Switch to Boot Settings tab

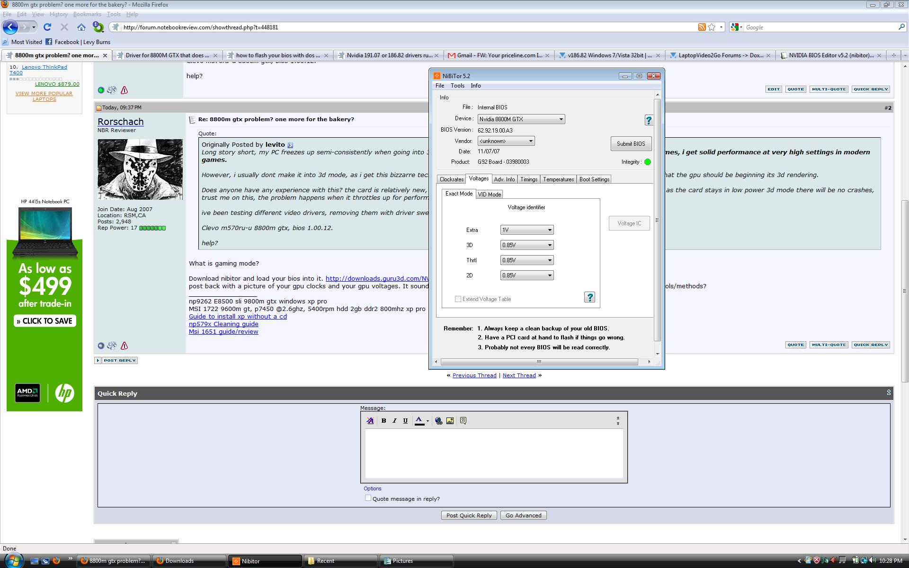point(594,179)
